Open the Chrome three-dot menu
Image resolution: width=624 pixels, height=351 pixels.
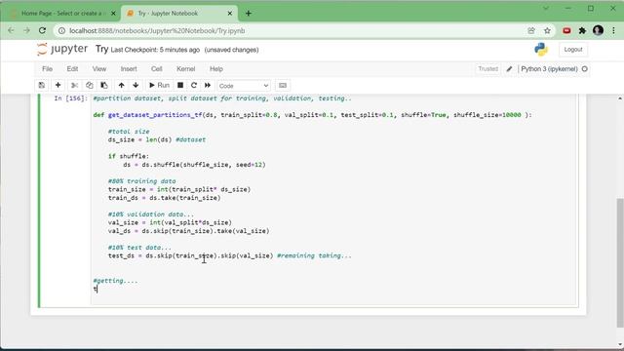(x=613, y=30)
